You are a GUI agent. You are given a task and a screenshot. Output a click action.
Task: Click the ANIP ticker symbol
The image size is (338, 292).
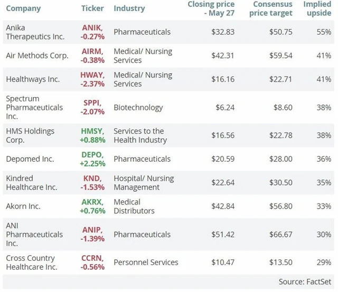click(93, 230)
